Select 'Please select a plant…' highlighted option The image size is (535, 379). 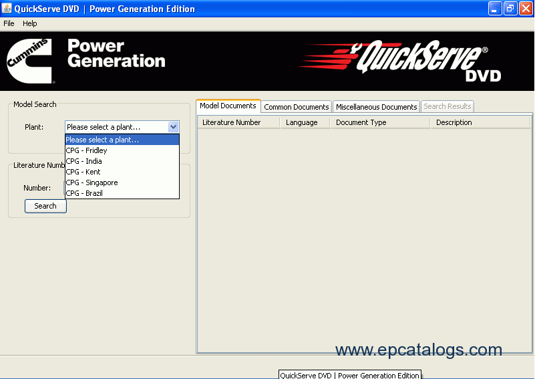(x=122, y=140)
